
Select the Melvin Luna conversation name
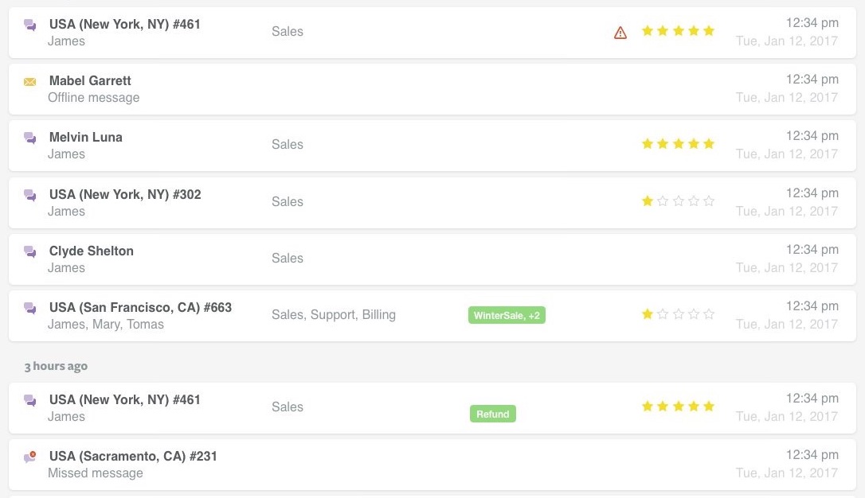86,138
